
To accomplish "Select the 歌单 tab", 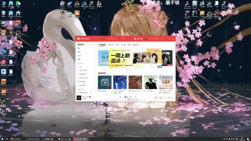I will click(117, 45).
